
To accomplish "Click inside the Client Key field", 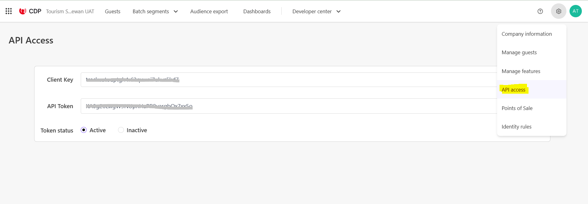I will coord(289,80).
